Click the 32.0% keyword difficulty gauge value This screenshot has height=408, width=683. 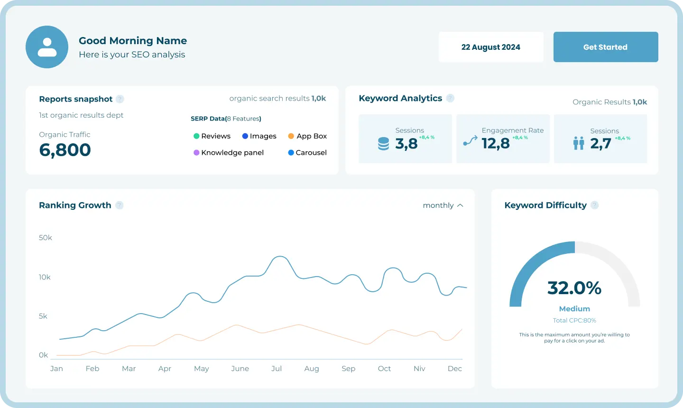(574, 288)
